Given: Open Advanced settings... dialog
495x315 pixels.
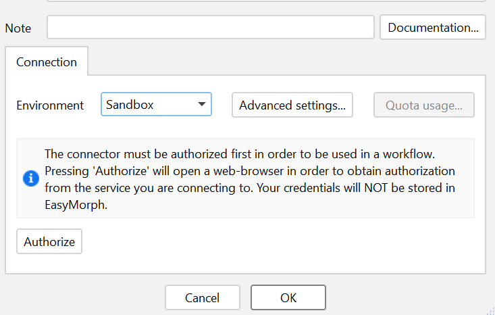Looking at the screenshot, I should [x=292, y=105].
